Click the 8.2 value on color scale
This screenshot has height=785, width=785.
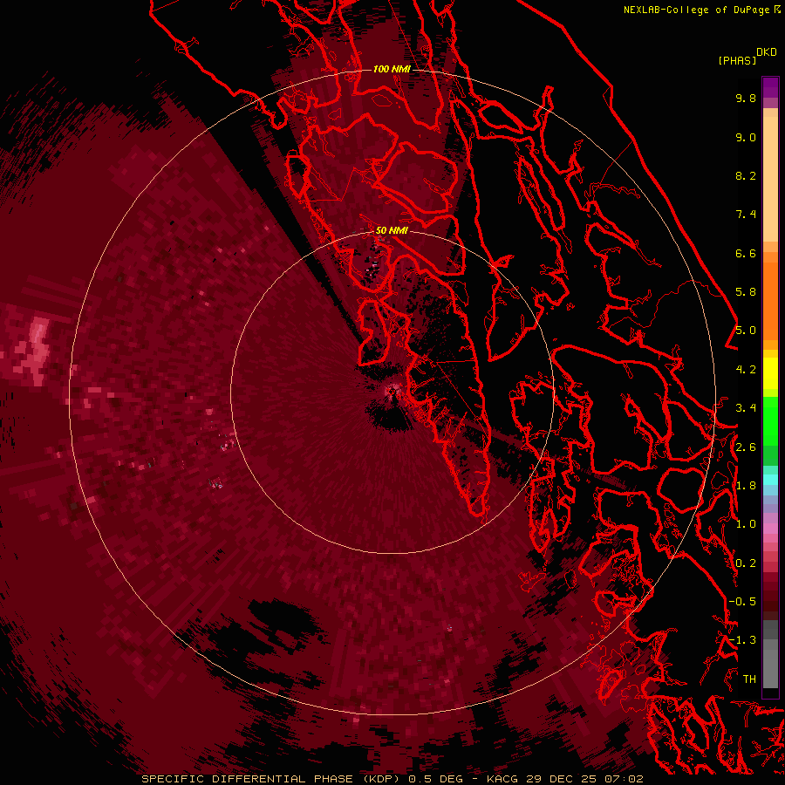point(746,175)
